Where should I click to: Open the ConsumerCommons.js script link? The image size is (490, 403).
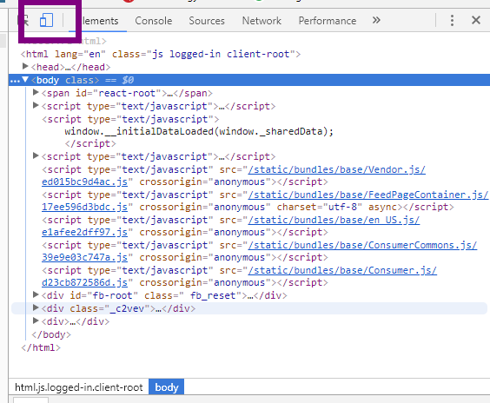click(362, 245)
